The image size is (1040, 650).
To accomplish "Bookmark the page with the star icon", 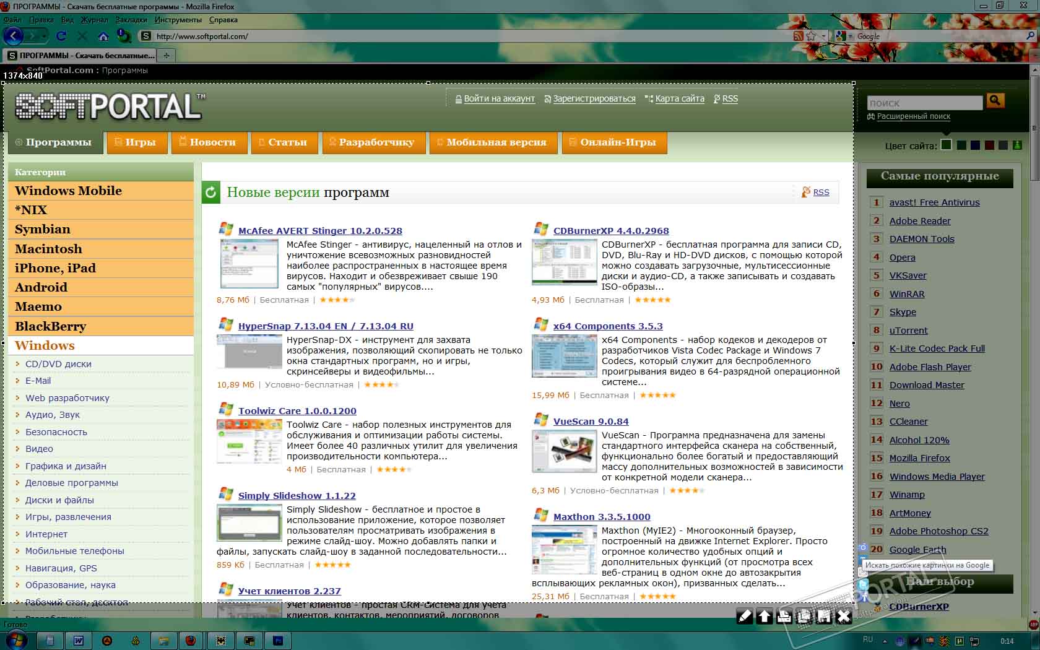I will (x=811, y=36).
